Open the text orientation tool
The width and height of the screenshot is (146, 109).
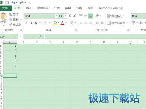pyautogui.click(x=97, y=16)
